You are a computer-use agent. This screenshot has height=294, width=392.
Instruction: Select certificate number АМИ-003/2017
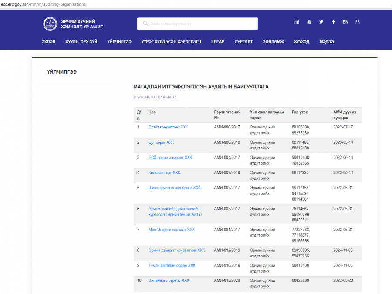click(x=227, y=209)
